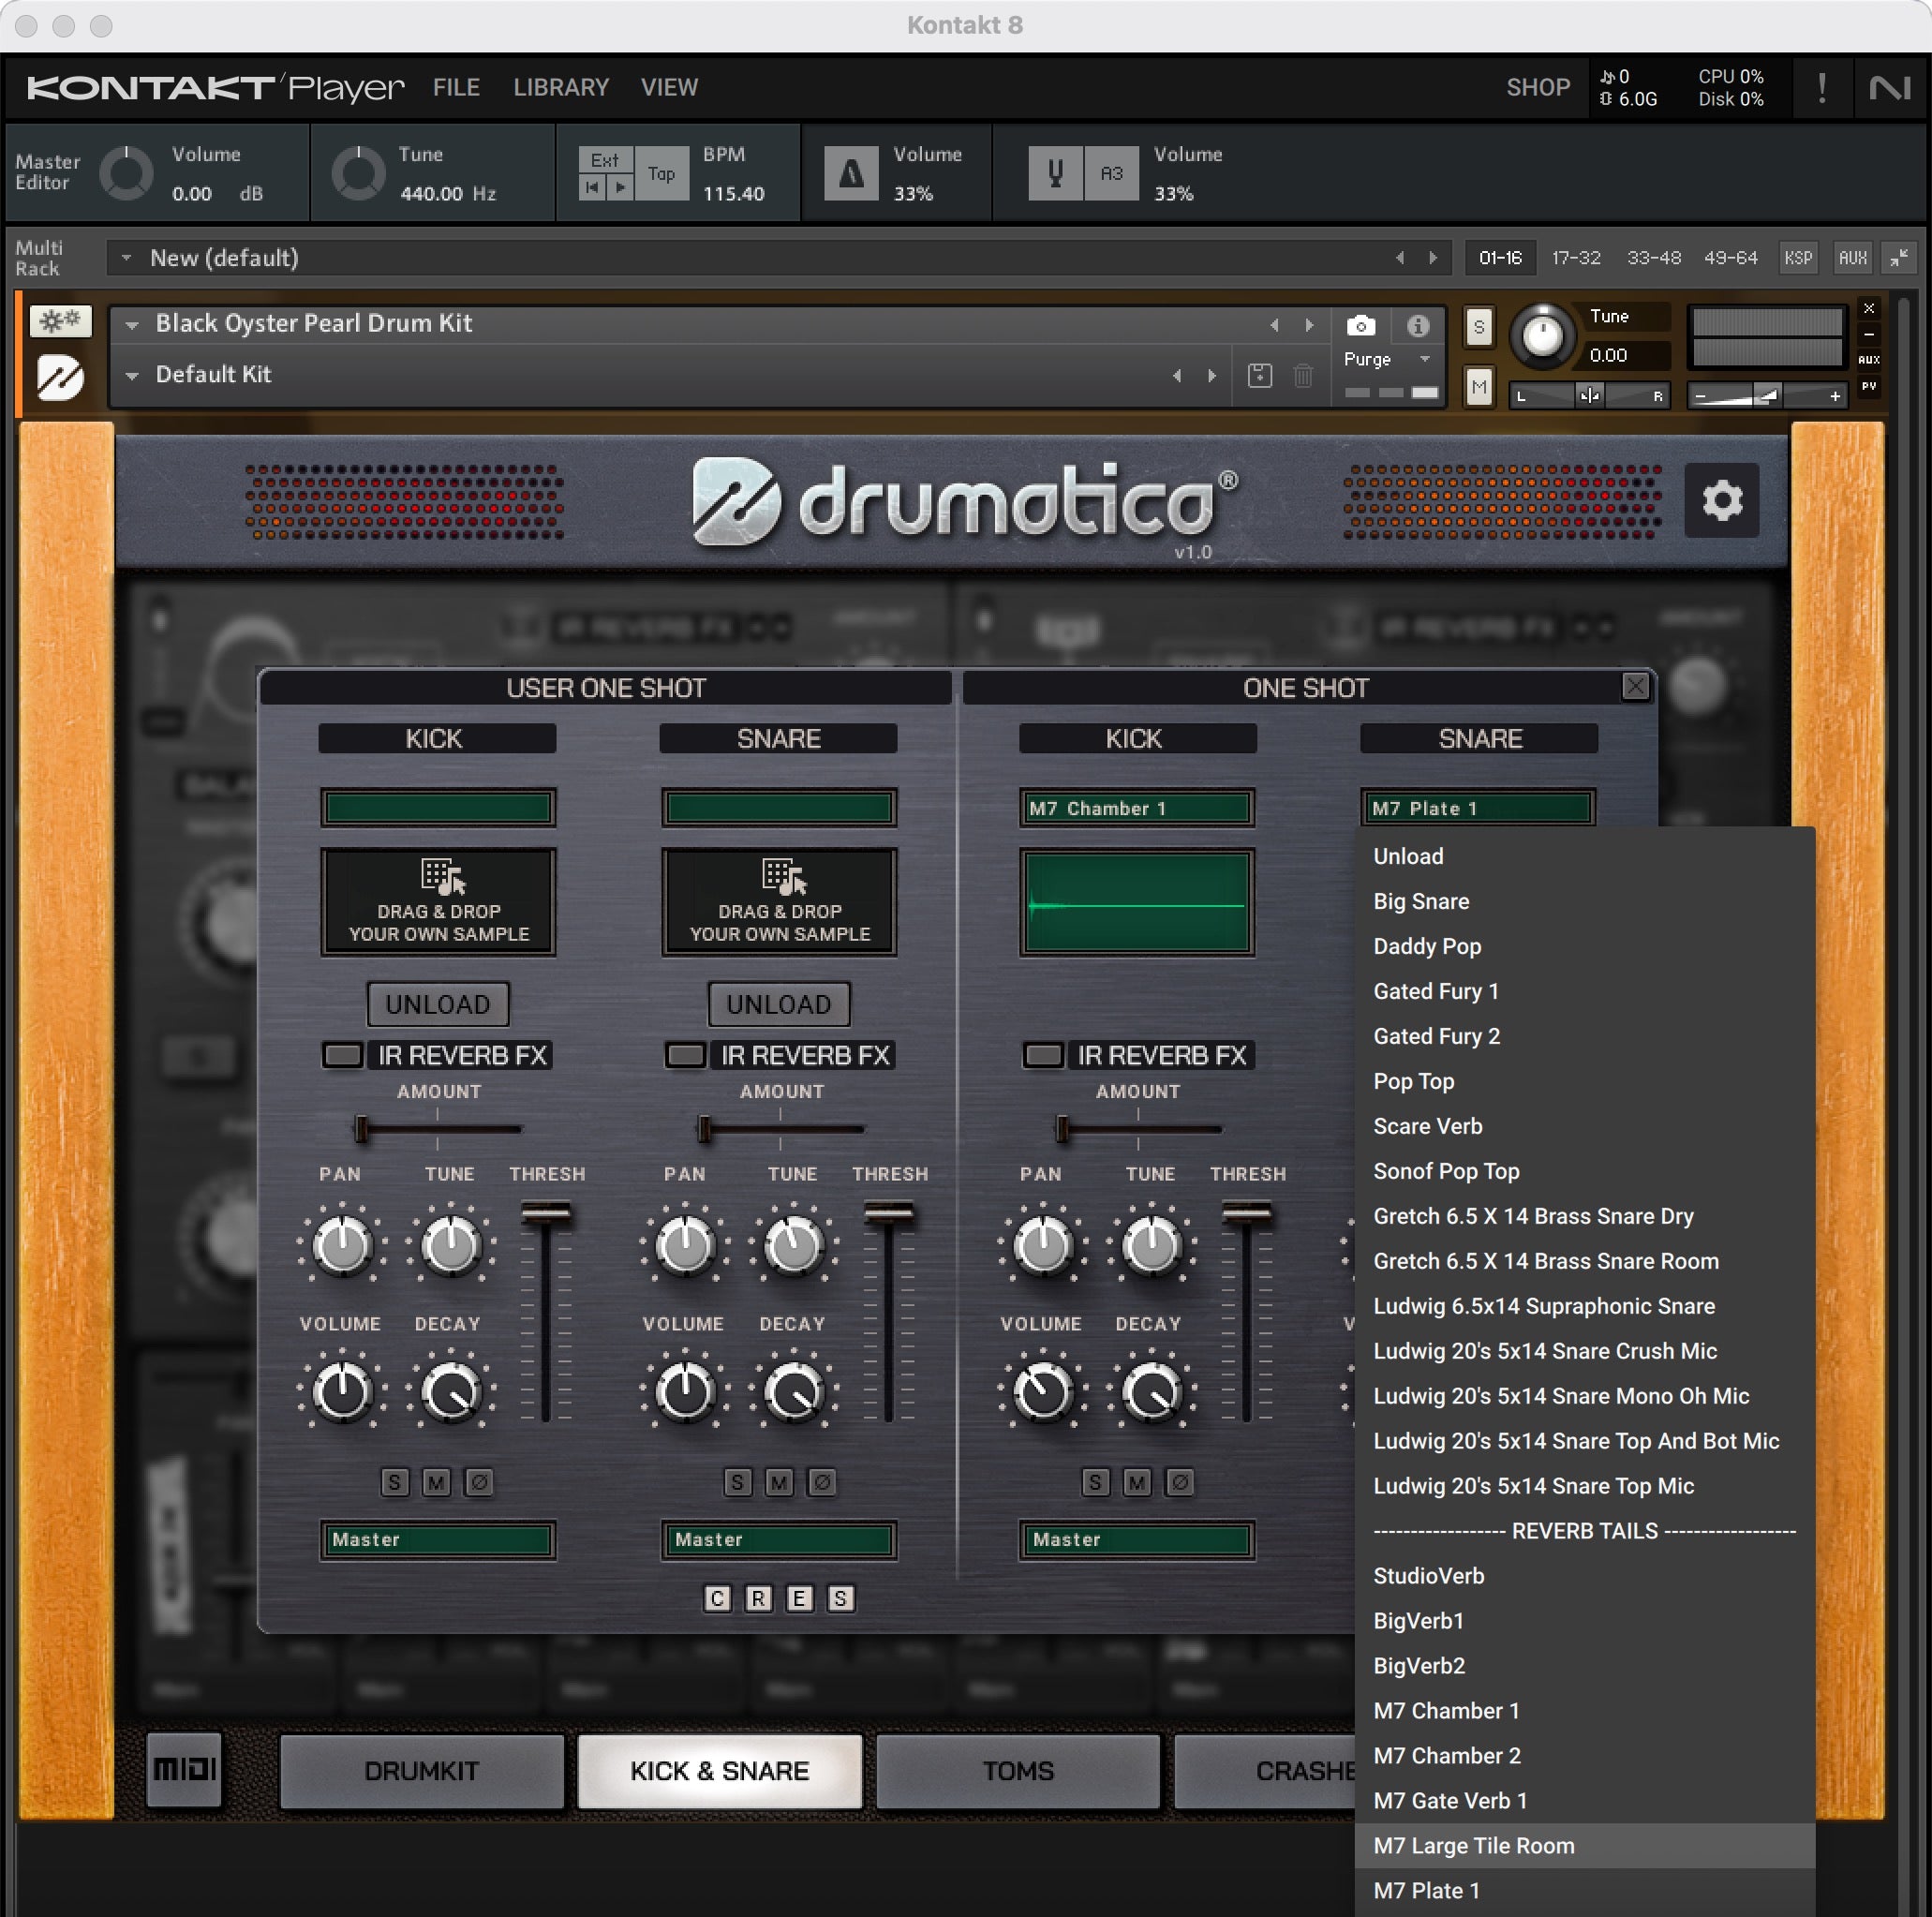The width and height of the screenshot is (1932, 1917).
Task: Open User Snare output Master dropdown
Action: pyautogui.click(x=779, y=1540)
